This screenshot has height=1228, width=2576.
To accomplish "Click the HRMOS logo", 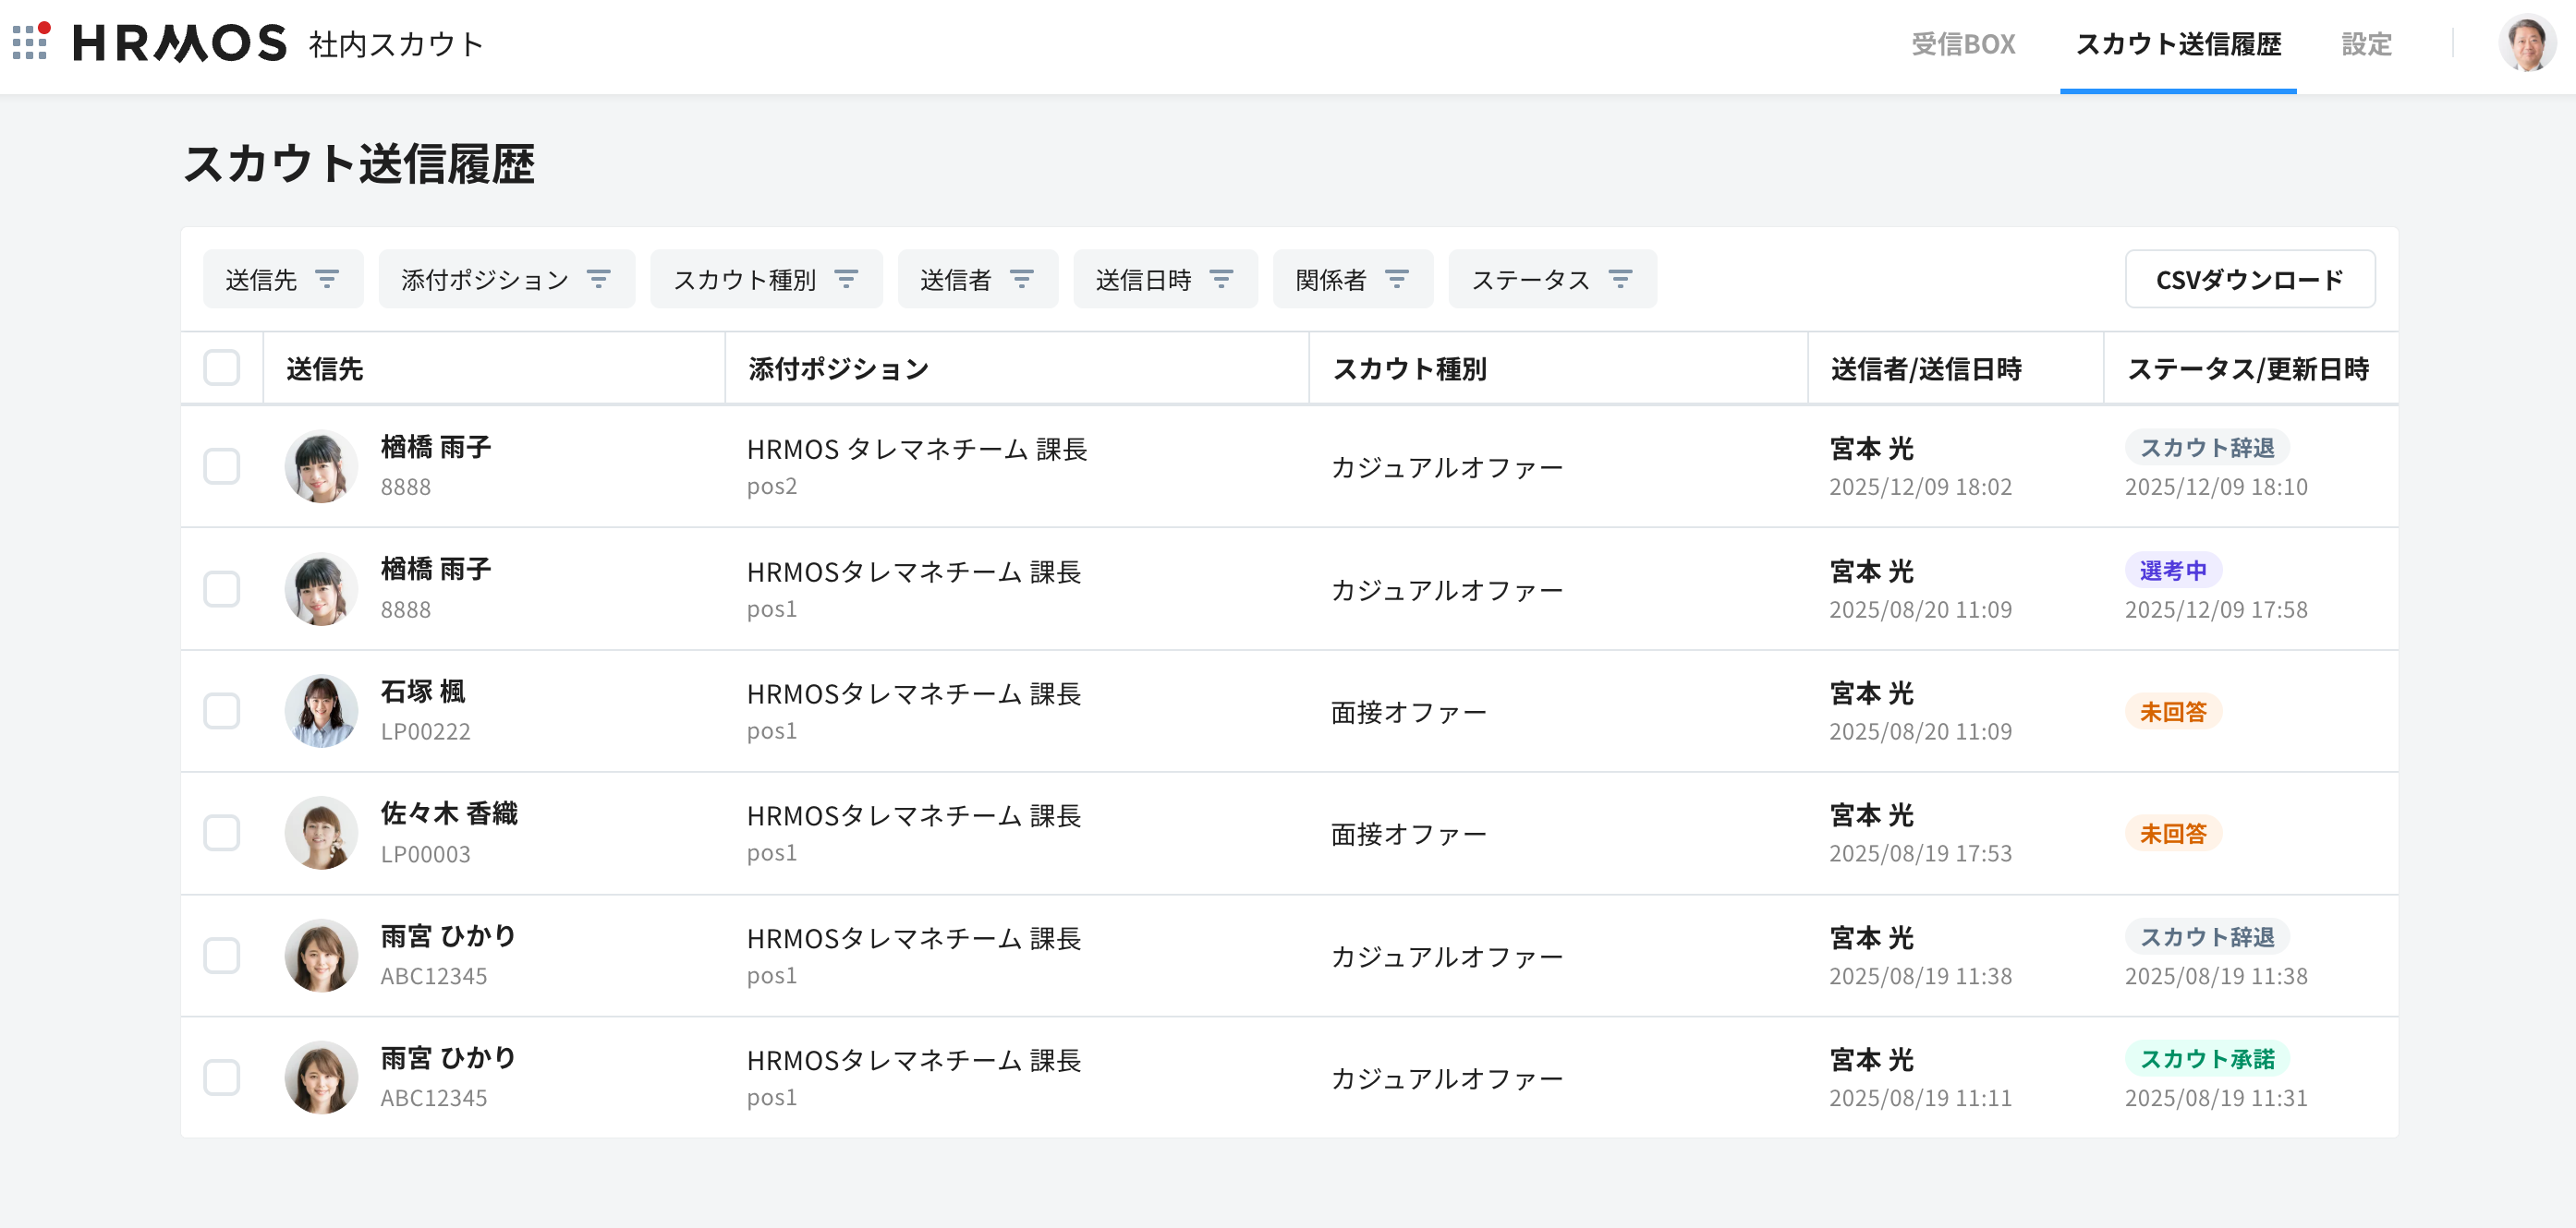I will coord(180,44).
